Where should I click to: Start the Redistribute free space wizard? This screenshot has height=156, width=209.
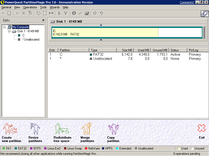[62, 132]
